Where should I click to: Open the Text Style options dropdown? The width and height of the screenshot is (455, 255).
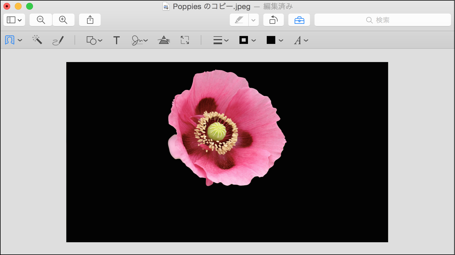[x=306, y=40]
